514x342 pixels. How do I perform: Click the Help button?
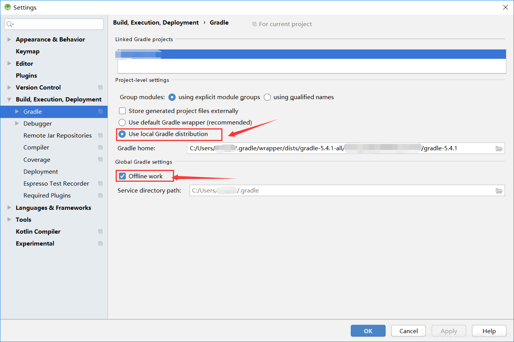[x=489, y=331]
